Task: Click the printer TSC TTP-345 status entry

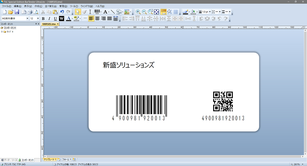Action: (x=14, y=164)
